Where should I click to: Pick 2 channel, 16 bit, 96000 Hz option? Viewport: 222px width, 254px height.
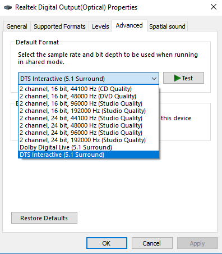click(89, 103)
